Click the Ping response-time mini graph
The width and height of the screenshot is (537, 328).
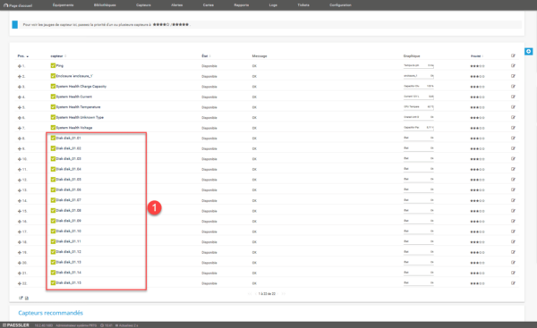tap(419, 65)
